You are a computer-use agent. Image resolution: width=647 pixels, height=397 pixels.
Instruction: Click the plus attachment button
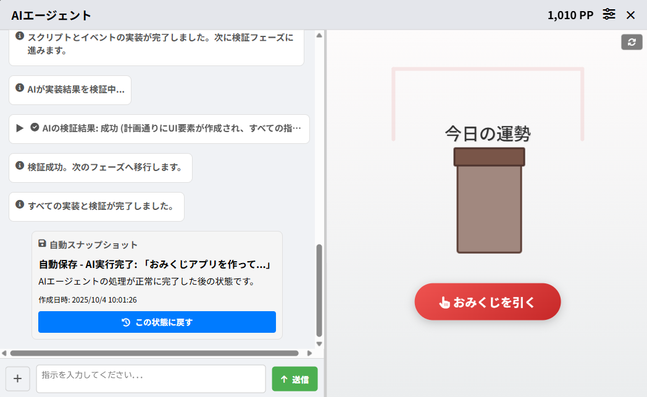click(x=17, y=378)
